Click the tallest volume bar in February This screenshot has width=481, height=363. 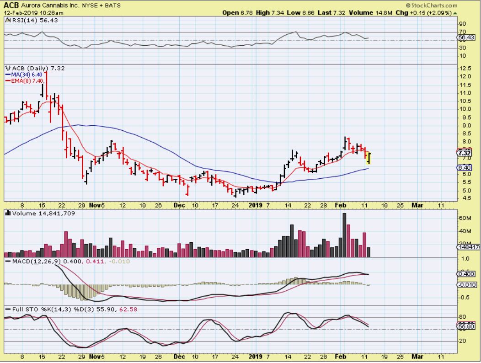point(344,235)
